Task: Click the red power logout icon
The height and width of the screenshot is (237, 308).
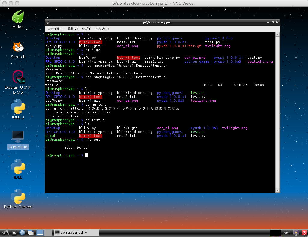Action: [304, 233]
